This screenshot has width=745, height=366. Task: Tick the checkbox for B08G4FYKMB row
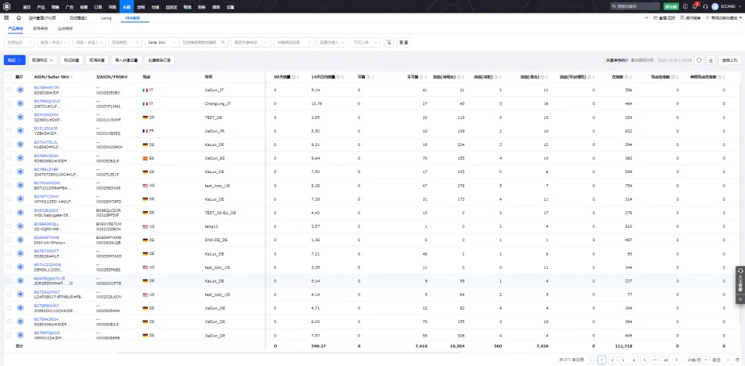(x=9, y=240)
